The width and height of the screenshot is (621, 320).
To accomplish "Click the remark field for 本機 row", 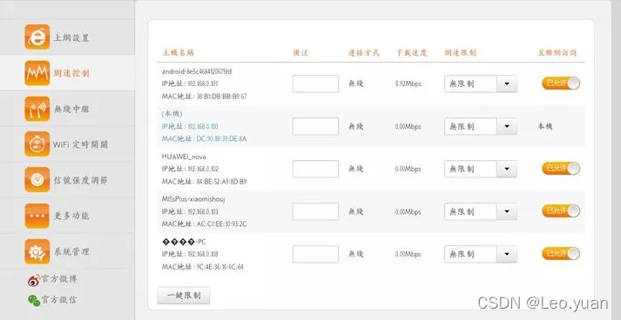I will point(315,127).
